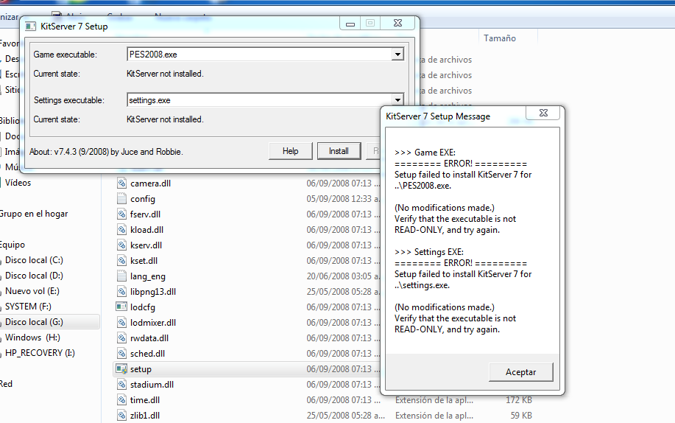Screen dimensions: 675x423
Task: Click the camera.dll file icon
Action: coord(122,183)
